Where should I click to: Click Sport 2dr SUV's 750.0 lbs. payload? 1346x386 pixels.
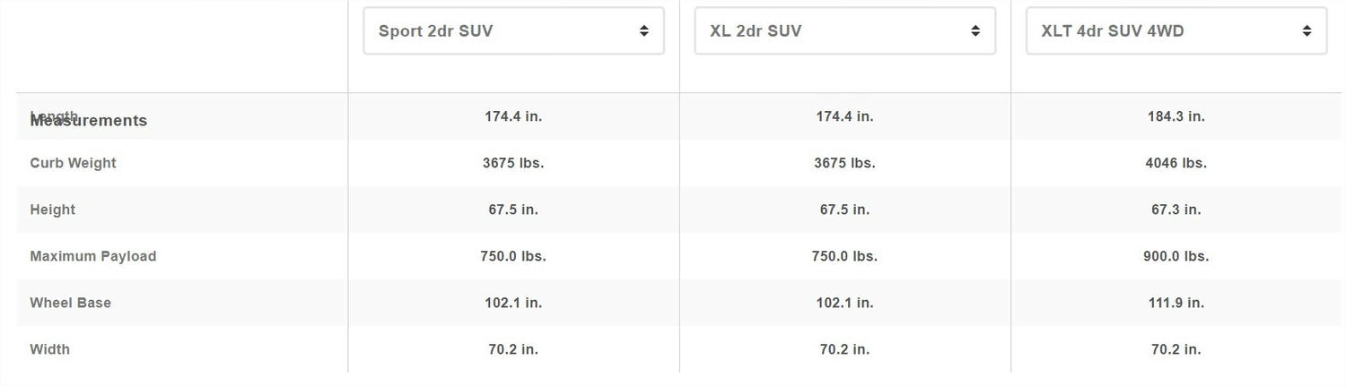pos(513,256)
